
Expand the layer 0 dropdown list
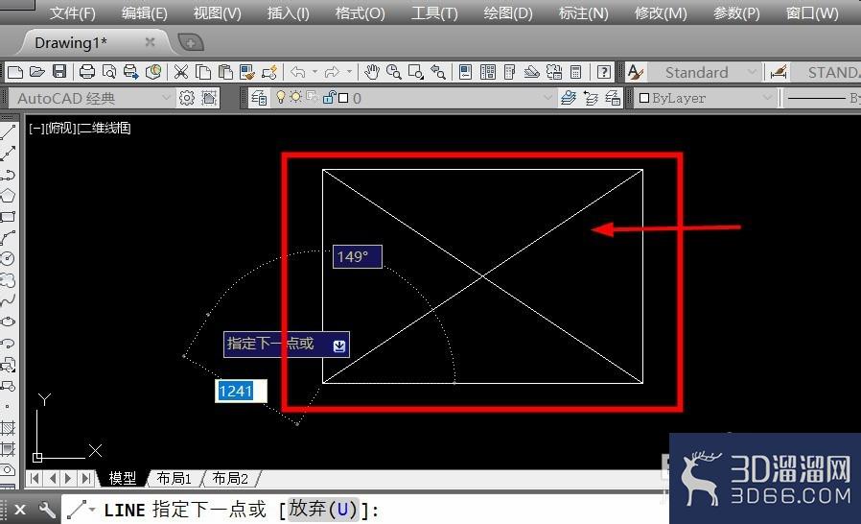[547, 98]
